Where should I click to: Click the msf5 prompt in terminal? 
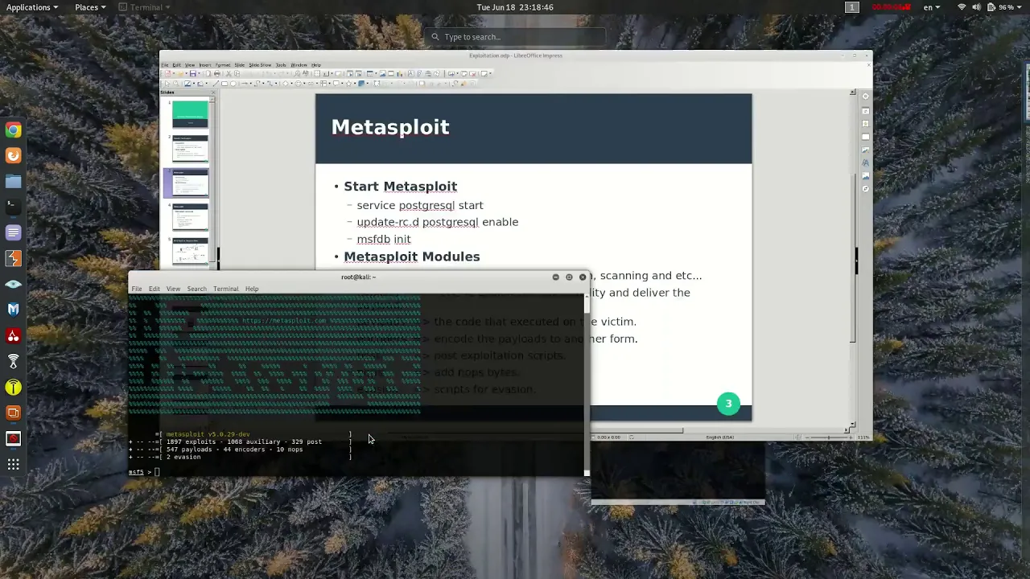coord(139,472)
